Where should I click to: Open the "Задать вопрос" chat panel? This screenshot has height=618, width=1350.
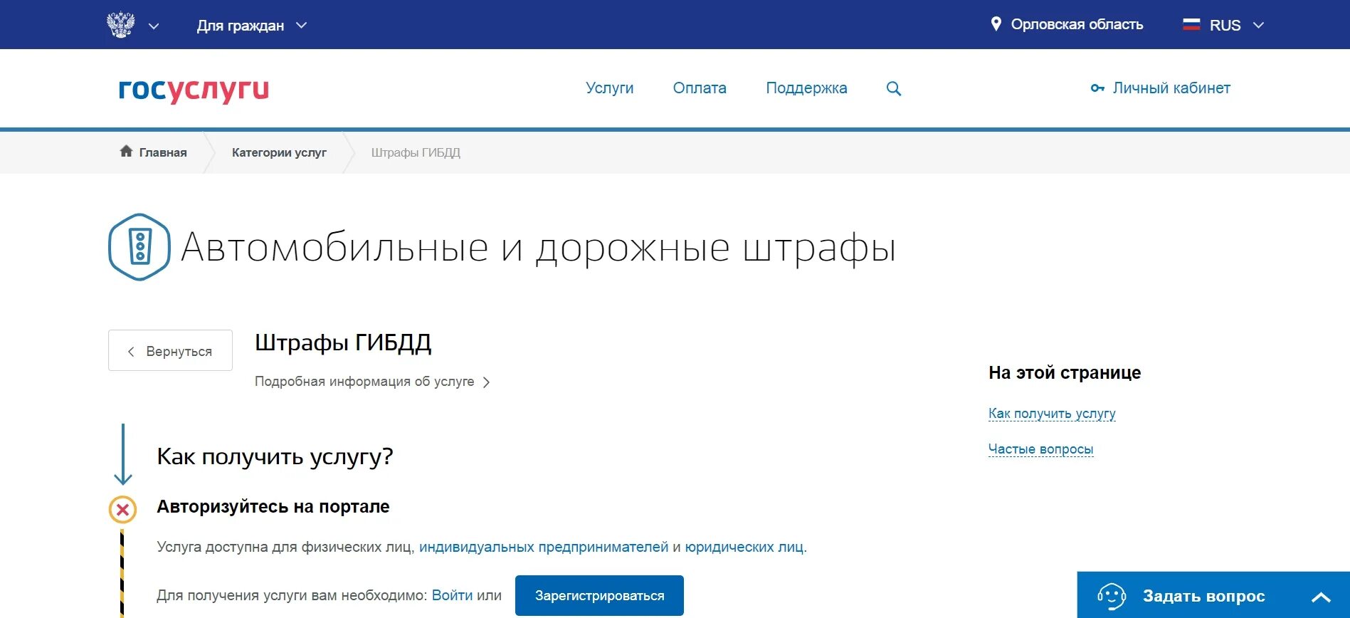[x=1213, y=595]
